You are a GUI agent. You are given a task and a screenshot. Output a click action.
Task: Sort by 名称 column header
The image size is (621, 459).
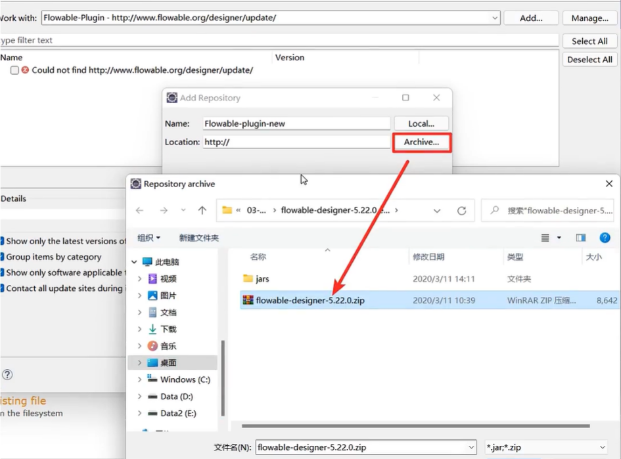258,257
